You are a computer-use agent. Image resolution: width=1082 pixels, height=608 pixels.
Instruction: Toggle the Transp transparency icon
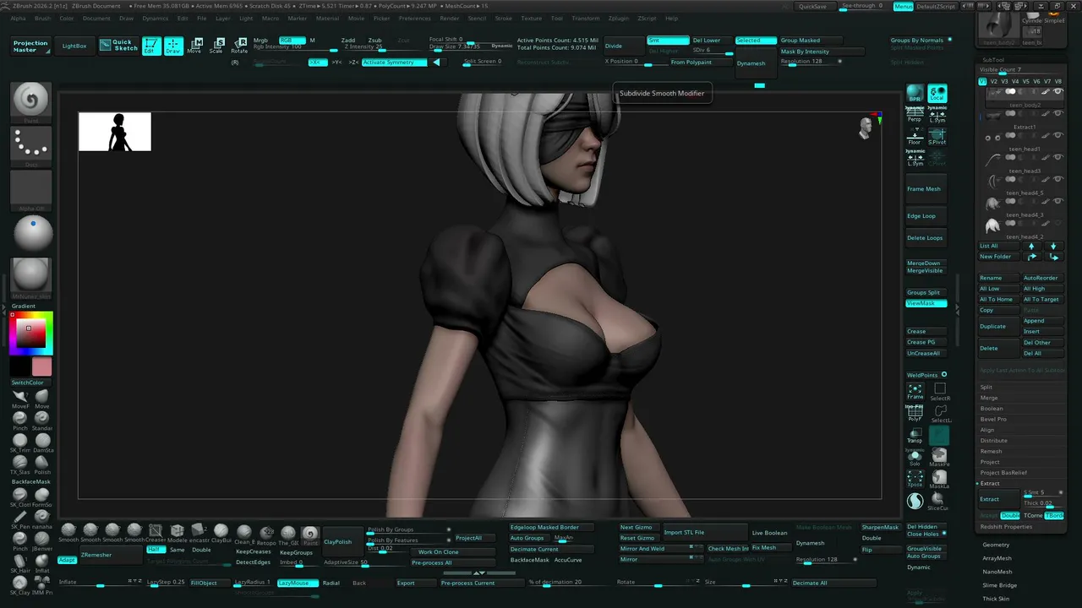pos(915,436)
